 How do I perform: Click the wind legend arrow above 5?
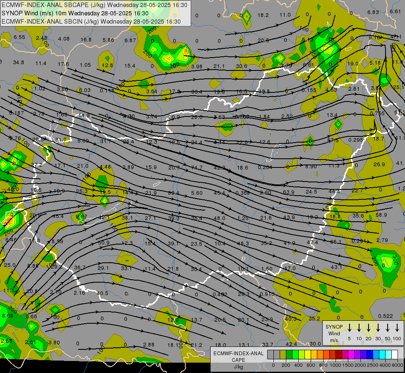349,328
